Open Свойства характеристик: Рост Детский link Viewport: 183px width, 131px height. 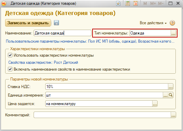(43, 62)
